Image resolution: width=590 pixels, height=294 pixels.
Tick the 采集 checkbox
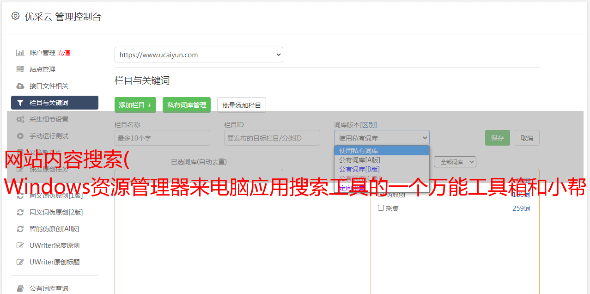381,208
